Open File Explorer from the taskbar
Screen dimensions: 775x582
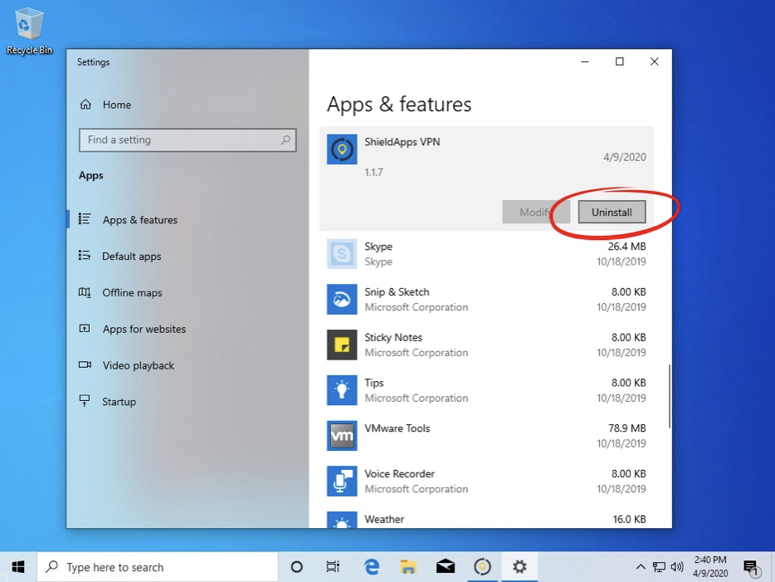point(408,567)
